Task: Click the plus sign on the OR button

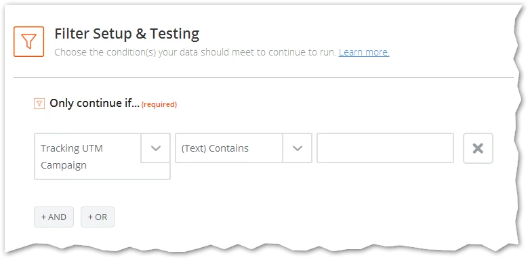Action: coord(90,217)
